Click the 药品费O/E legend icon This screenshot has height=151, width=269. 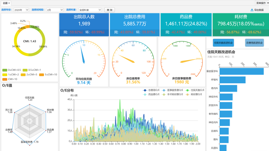click(145, 94)
